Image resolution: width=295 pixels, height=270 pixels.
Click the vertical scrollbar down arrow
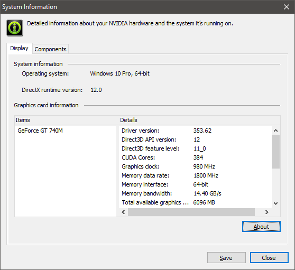tap(275, 203)
